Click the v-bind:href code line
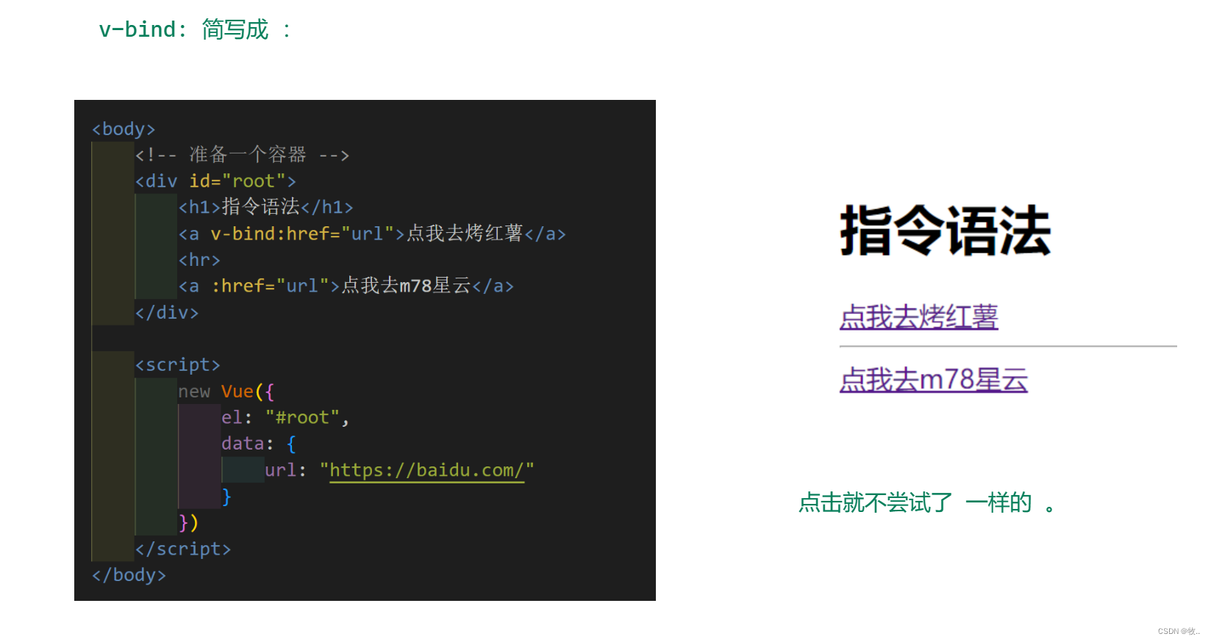 [372, 234]
